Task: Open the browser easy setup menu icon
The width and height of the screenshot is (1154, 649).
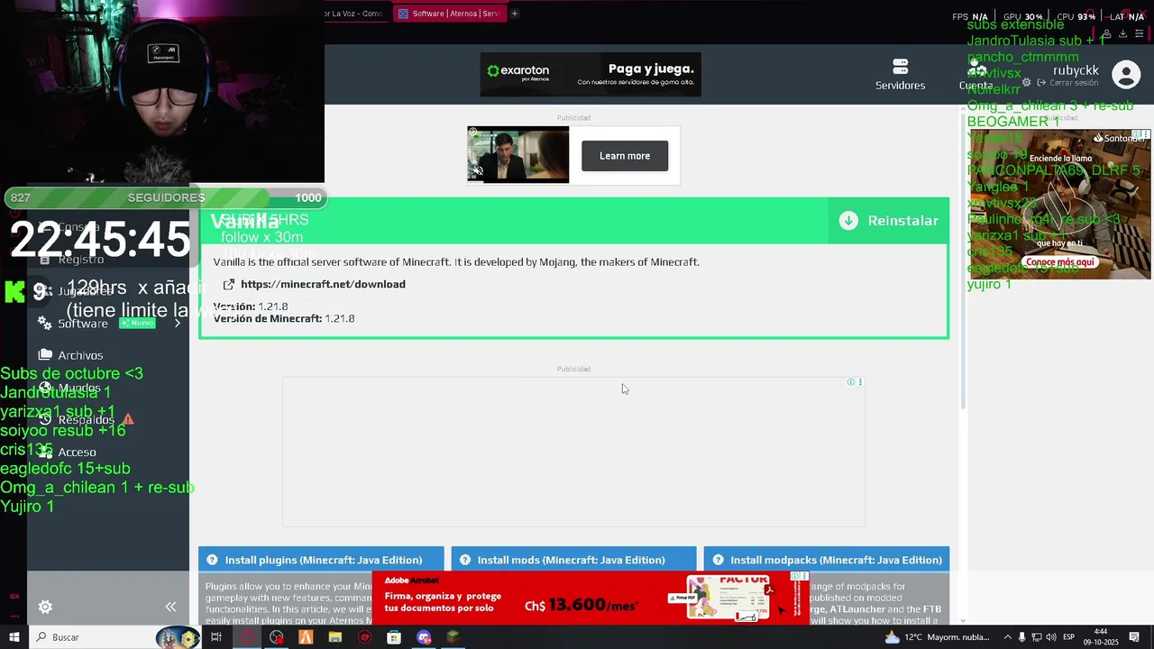Action: 1139,34
